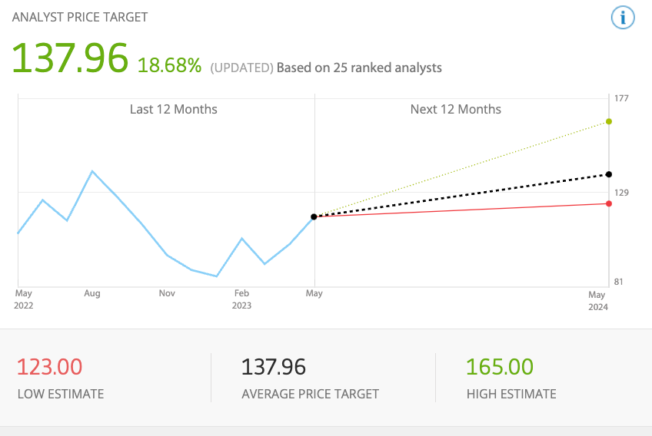Viewport: 652px width, 436px height.
Task: Click the 165.00 high estimate value
Action: pyautogui.click(x=500, y=367)
